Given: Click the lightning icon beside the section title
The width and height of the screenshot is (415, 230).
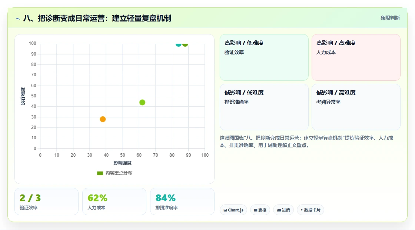Looking at the screenshot, I should tap(18, 19).
